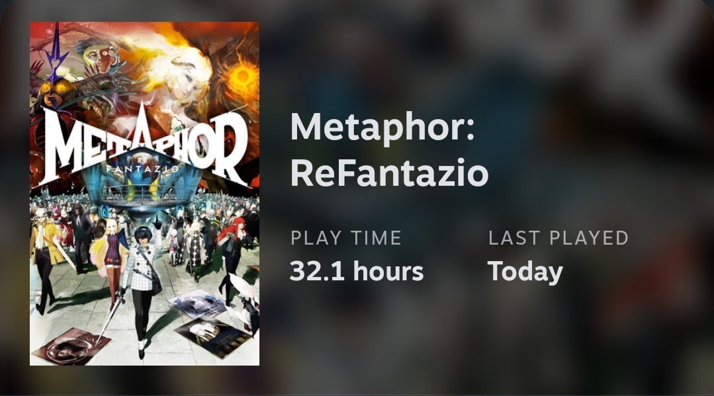This screenshot has width=714, height=396.
Task: Select the "PLAY TIME" label
Action: pos(346,238)
